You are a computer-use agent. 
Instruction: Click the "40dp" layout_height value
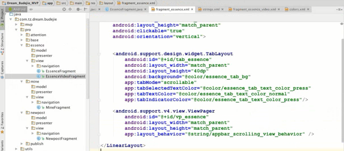click(199, 71)
